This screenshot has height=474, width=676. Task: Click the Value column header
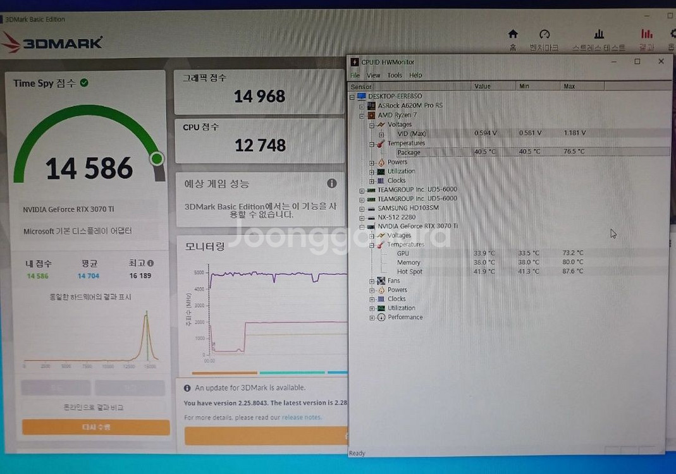(493, 86)
